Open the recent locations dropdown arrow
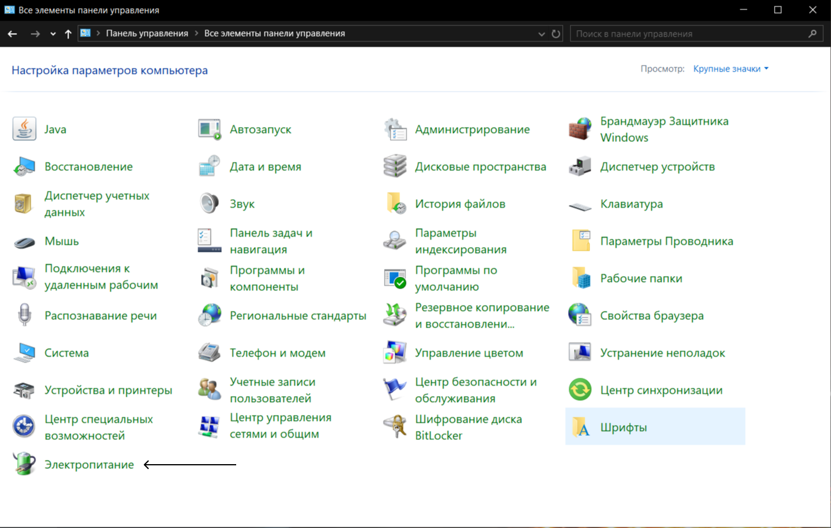The width and height of the screenshot is (831, 528). pos(53,34)
